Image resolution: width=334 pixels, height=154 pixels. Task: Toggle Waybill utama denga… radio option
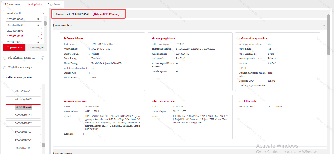pyautogui.click(x=5, y=67)
